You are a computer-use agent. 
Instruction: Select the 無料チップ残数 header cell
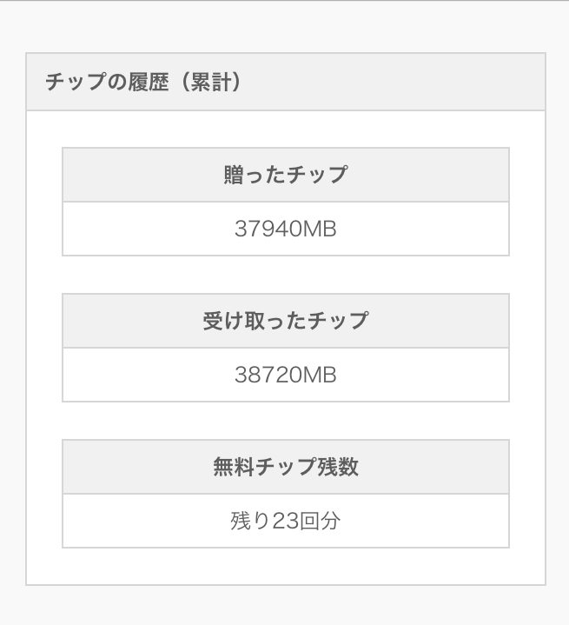[x=285, y=467]
